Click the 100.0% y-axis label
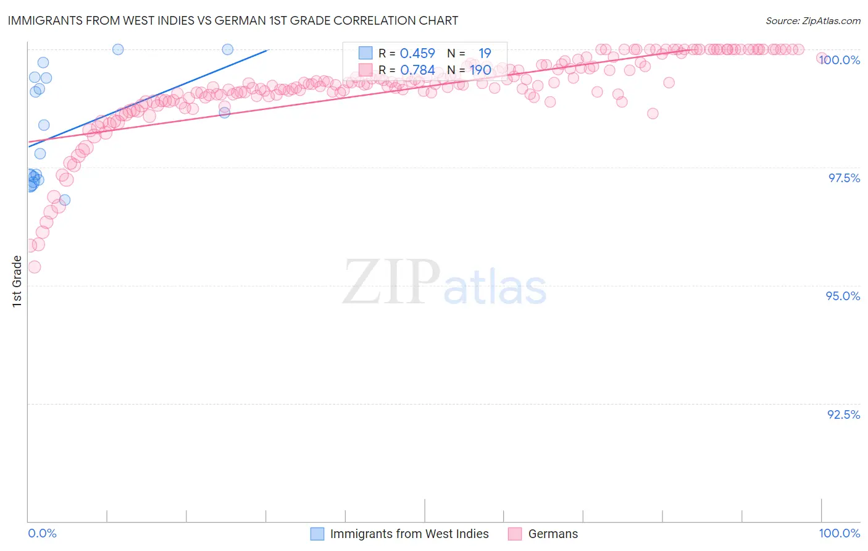 [x=840, y=60]
